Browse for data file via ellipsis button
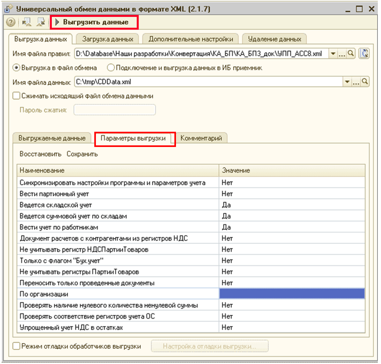 [356, 82]
